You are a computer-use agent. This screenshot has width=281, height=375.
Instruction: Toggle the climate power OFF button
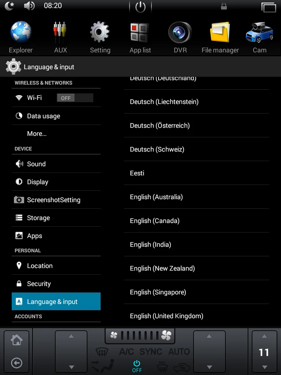(137, 366)
